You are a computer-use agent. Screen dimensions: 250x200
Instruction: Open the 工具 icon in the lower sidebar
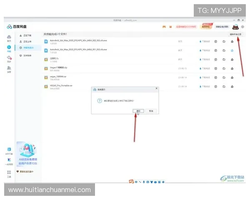click(x=9, y=174)
